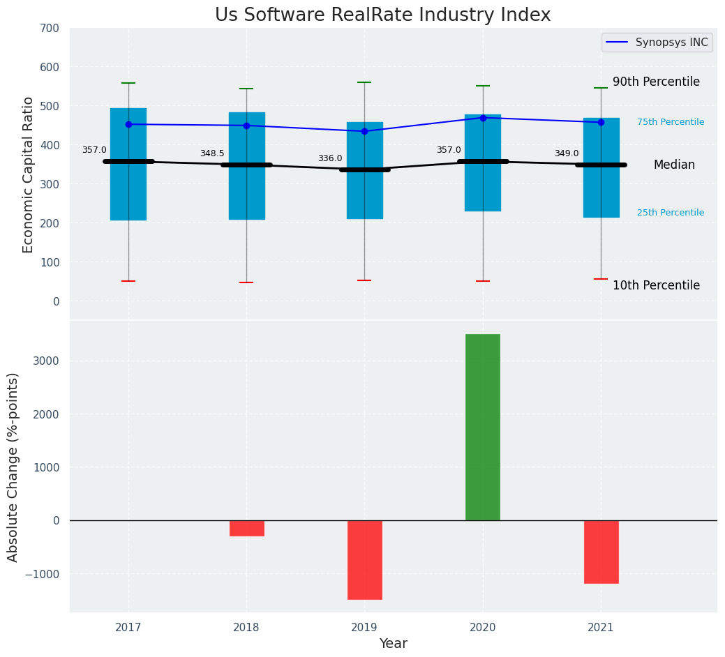Select the Synopsys data point for 2020
Image resolution: width=725 pixels, height=657 pixels.
click(x=483, y=118)
